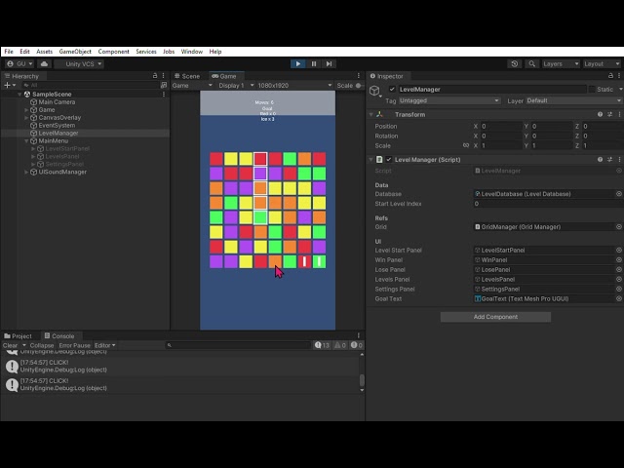This screenshot has height=468, width=624.
Task: Toggle the Collapse console option
Action: click(41, 345)
